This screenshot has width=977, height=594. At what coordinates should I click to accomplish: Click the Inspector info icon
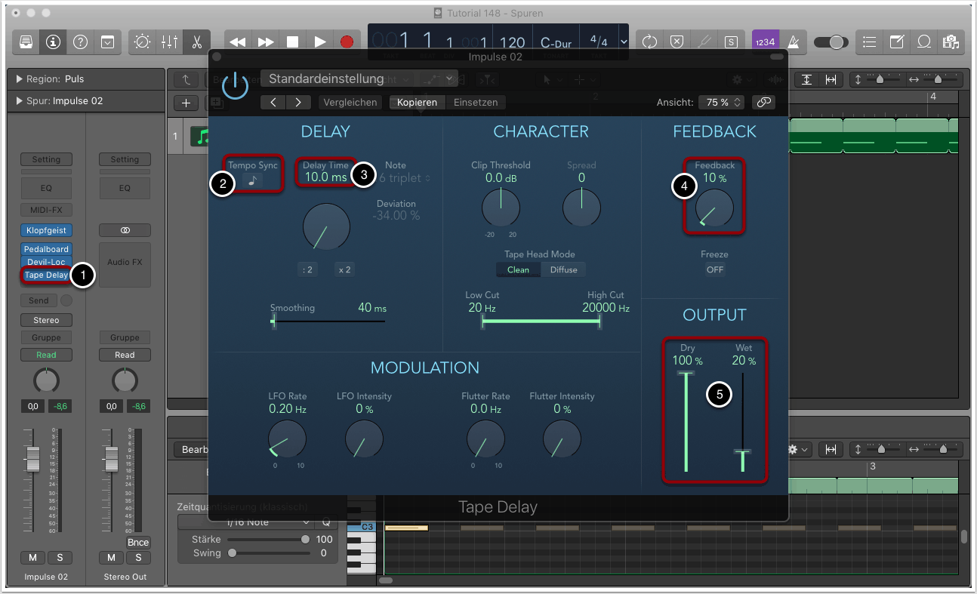point(54,42)
